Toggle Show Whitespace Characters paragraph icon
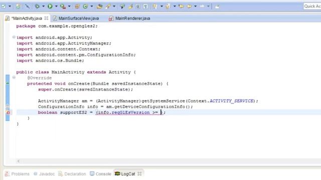 tap(145, 6)
